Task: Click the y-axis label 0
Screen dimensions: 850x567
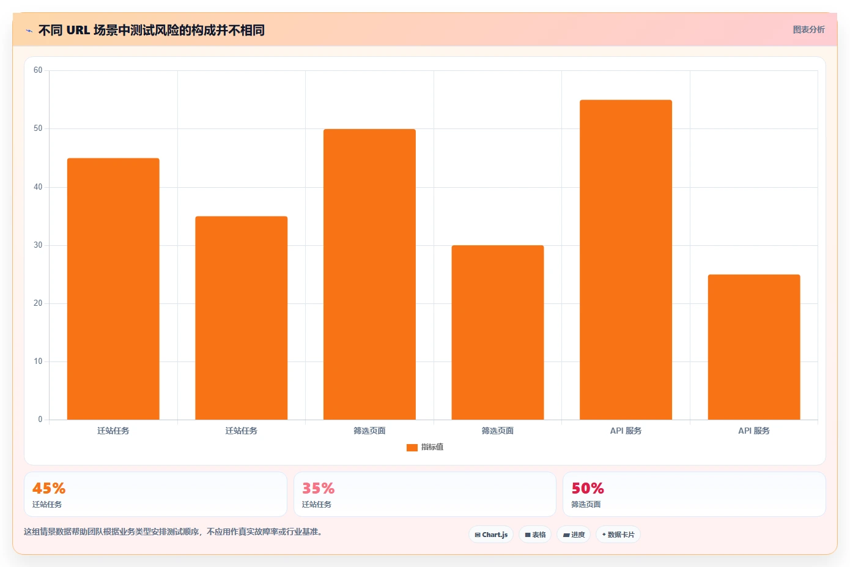Action: coord(40,420)
